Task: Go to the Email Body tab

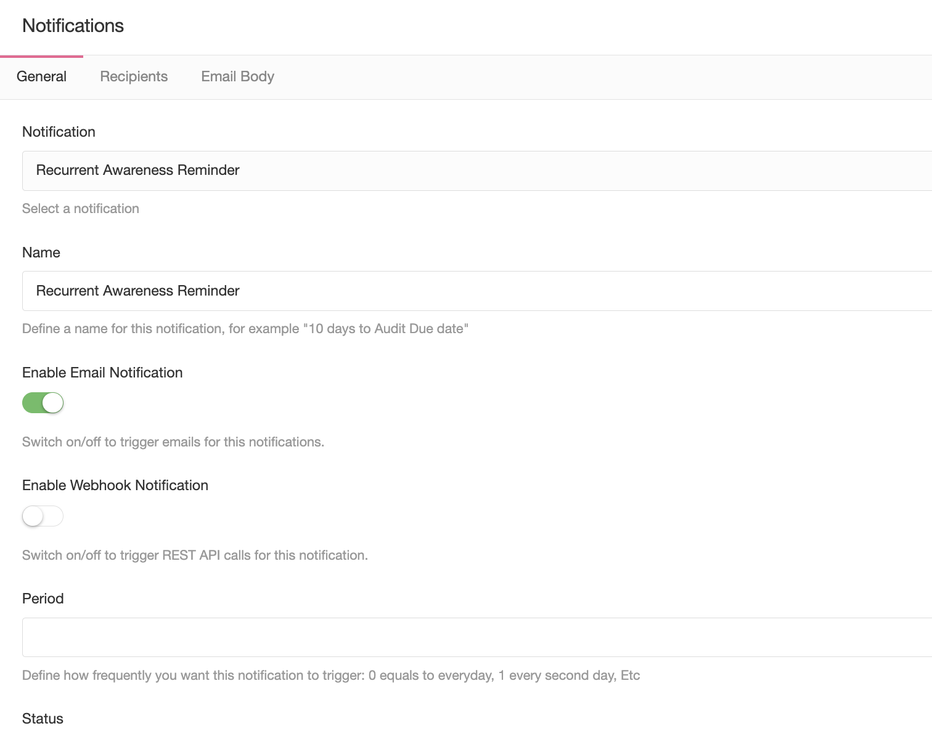Action: point(237,77)
